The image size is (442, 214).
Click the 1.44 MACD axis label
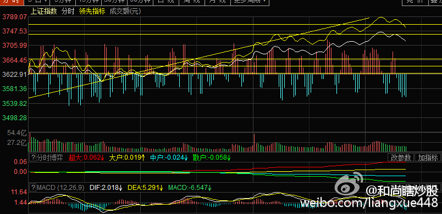[x=21, y=202]
